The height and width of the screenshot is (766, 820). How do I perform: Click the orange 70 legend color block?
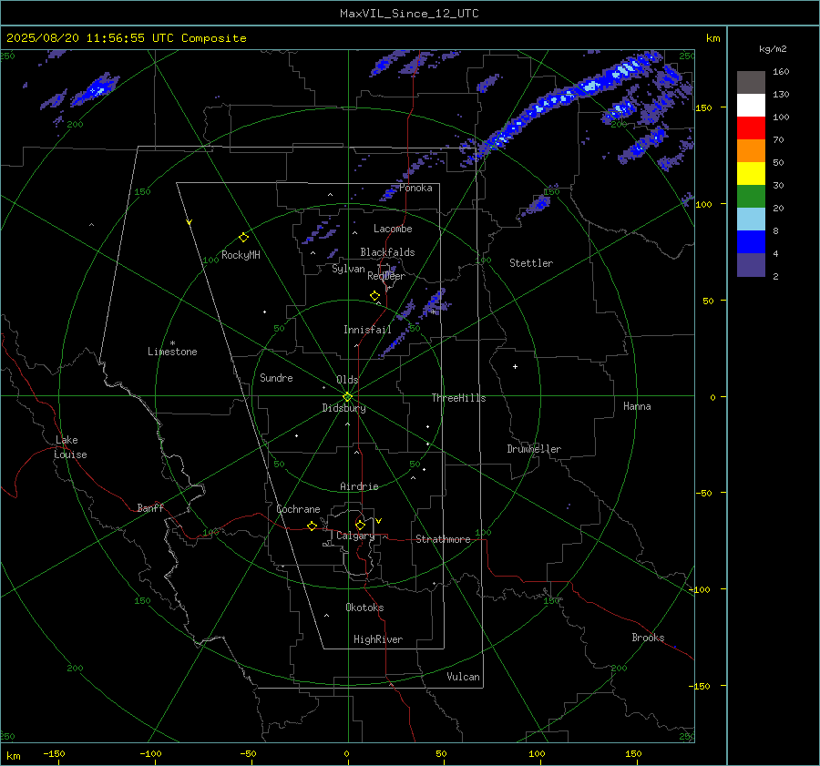tap(751, 150)
